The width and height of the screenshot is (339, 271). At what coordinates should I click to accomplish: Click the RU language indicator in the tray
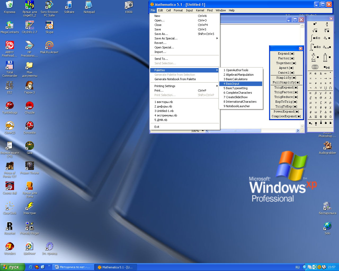(297, 267)
